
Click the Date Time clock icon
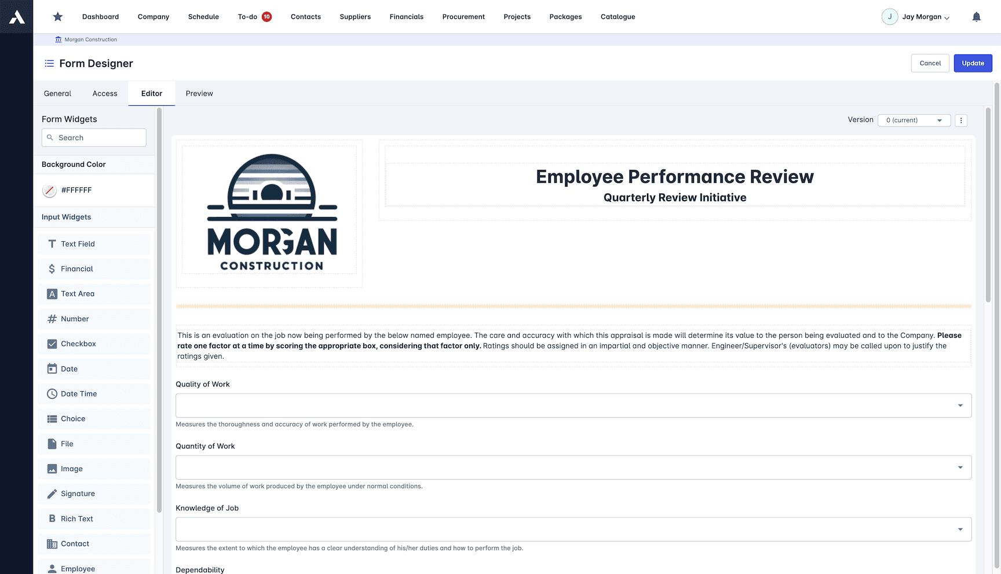coord(52,394)
